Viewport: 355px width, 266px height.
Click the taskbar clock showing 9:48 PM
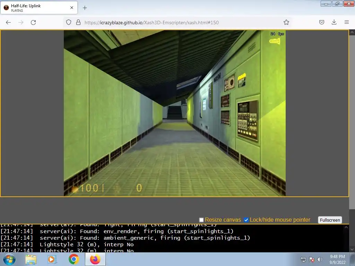coord(337,259)
